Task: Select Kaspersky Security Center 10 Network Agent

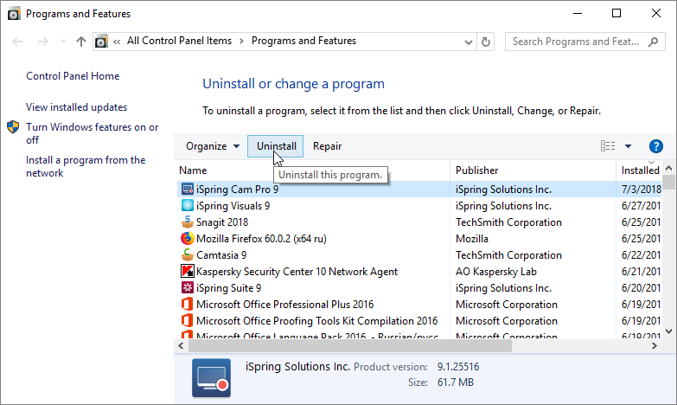Action: 297,272
